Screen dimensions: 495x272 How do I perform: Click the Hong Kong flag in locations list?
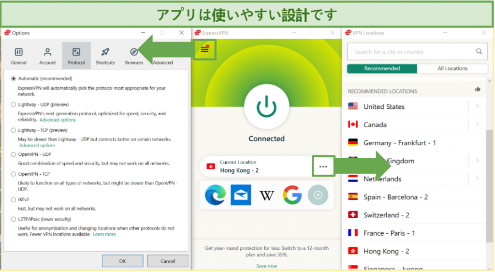[352, 251]
